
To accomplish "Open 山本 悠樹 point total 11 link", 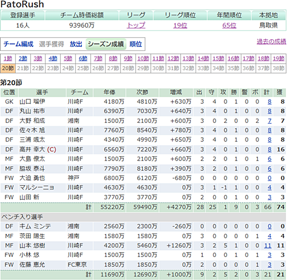I will pyautogui.click(x=267, y=245).
